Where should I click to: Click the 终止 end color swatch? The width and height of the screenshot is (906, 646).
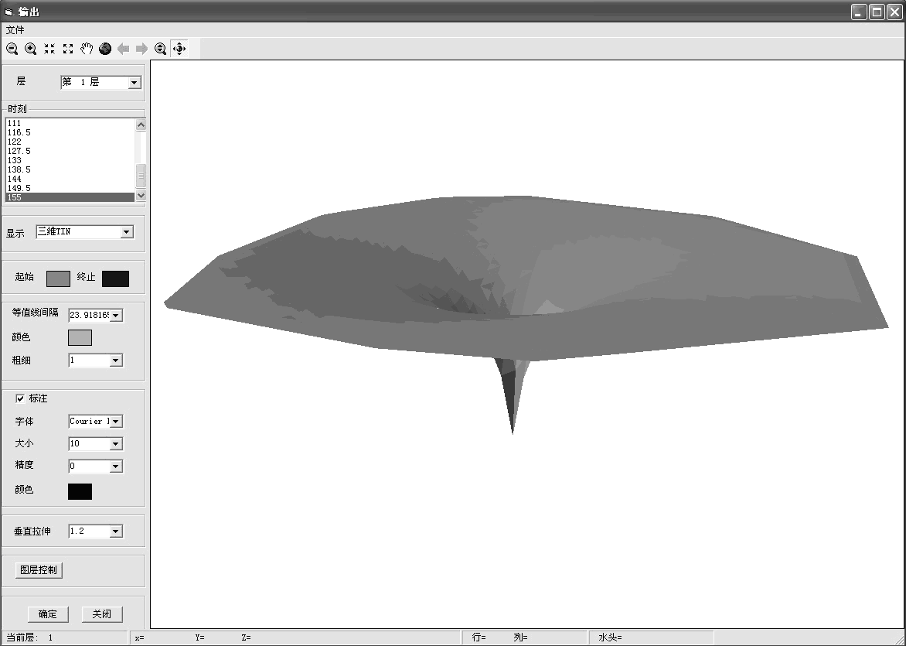coord(115,279)
